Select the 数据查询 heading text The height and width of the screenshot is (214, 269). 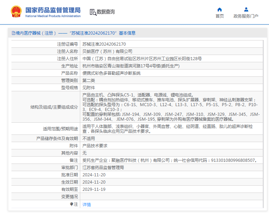(x=106, y=12)
